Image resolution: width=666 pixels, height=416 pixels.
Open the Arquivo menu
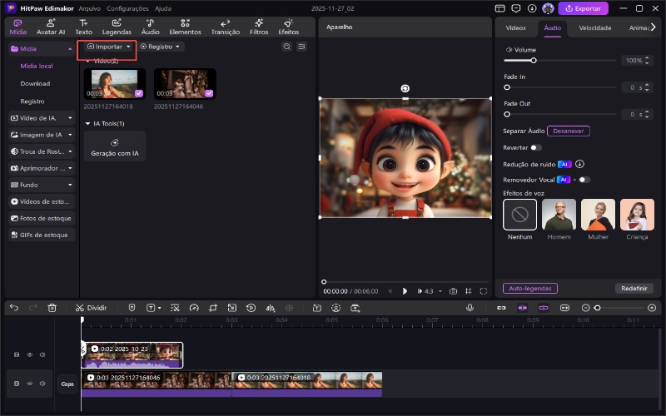coord(89,7)
